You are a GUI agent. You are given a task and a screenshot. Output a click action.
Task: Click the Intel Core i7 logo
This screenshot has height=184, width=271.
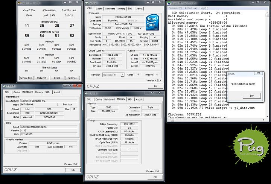coord(152,23)
